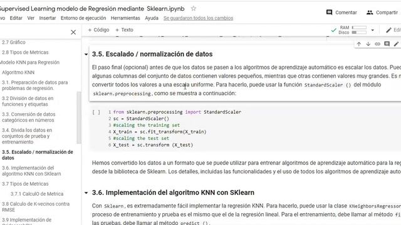Go to 3.4 Divida los datos
This screenshot has width=401, height=225.
(27, 136)
